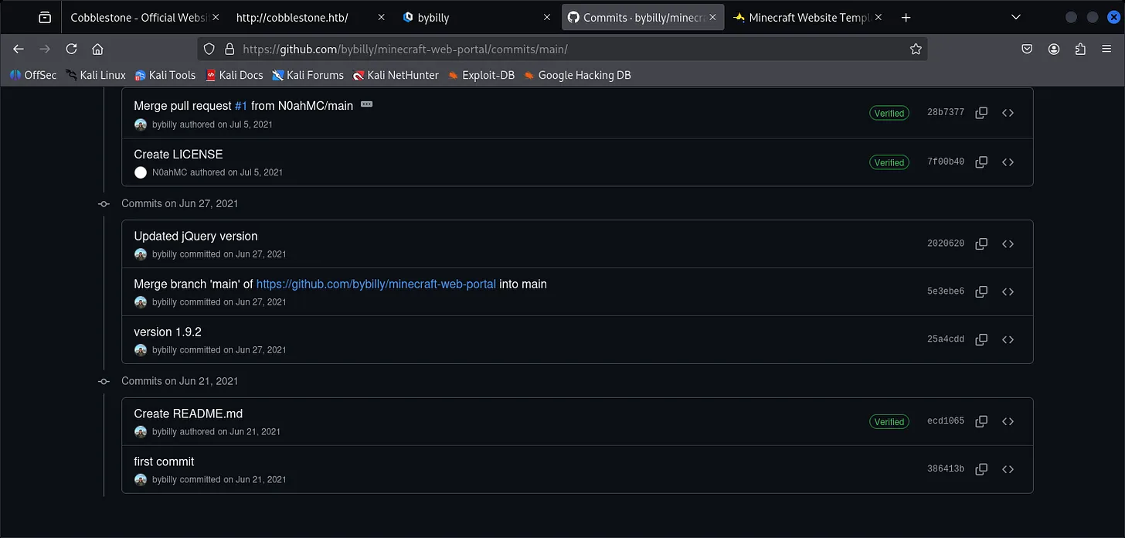Open commit hash 386413b
Image resolution: width=1125 pixels, height=538 pixels.
point(946,469)
